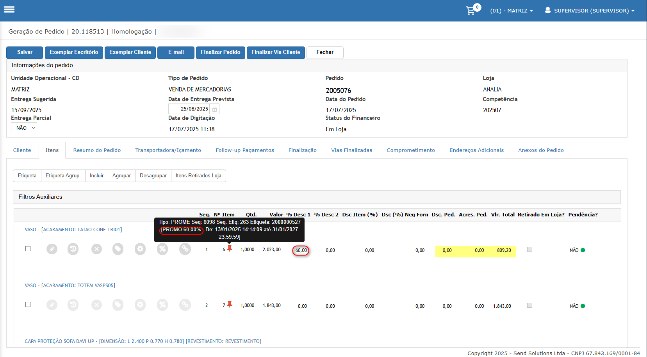Click the gear icon for item 2

click(x=140, y=305)
